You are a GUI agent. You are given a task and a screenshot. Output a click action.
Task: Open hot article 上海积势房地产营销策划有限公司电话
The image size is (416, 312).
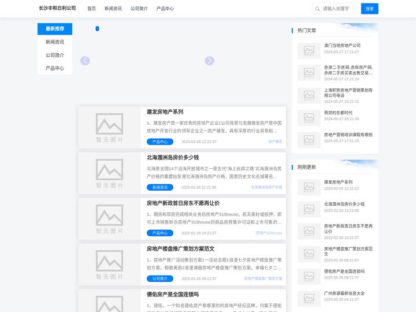pyautogui.click(x=348, y=93)
